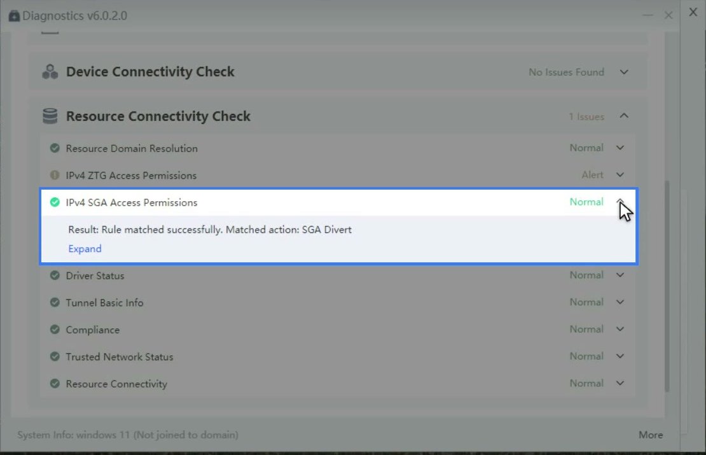
Task: Click Driver Status green check icon
Action: tap(55, 276)
